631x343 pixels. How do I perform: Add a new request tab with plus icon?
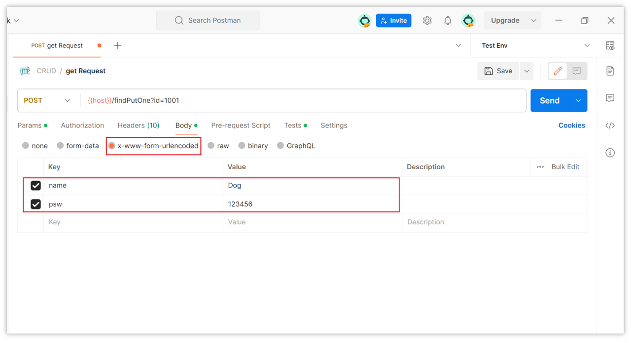coord(117,46)
